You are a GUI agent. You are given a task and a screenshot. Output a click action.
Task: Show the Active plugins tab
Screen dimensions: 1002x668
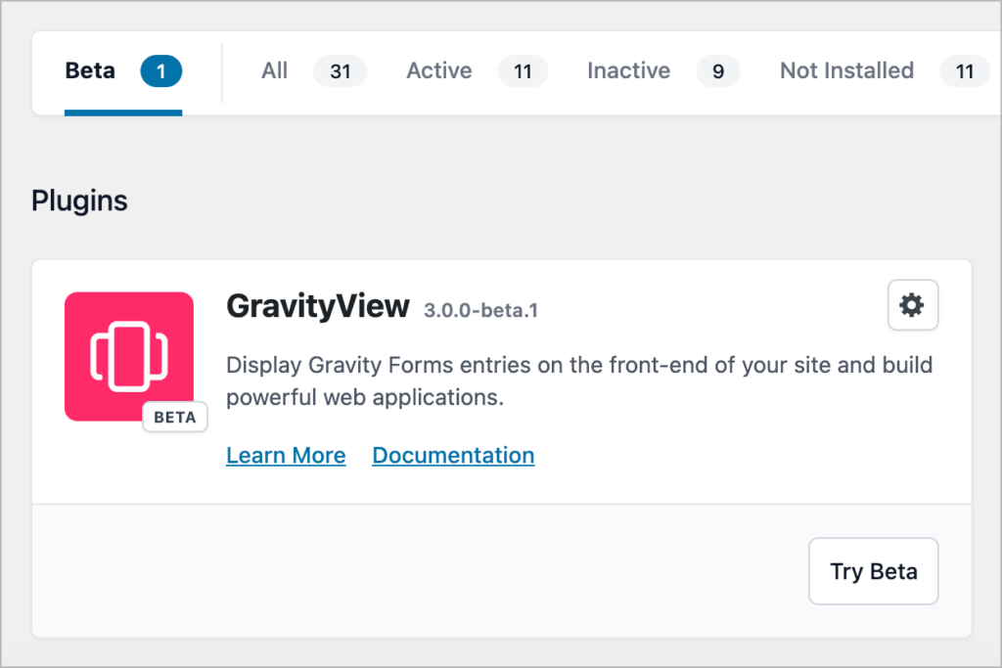click(478, 70)
